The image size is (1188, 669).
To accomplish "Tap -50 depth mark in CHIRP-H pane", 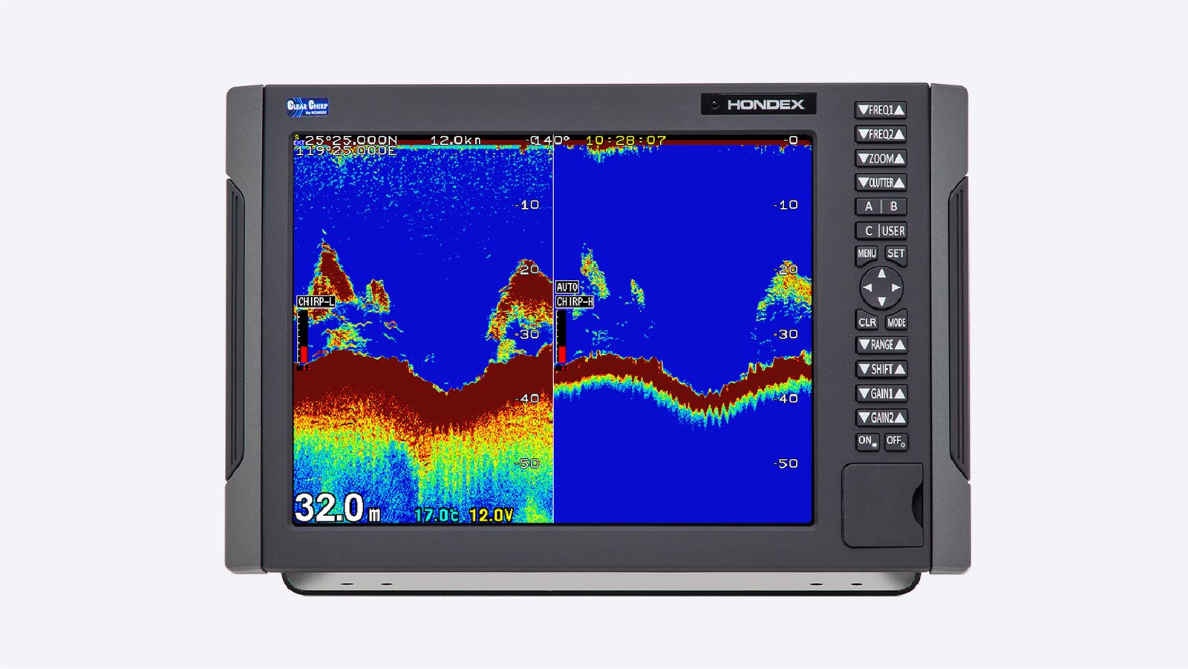I will [x=786, y=463].
